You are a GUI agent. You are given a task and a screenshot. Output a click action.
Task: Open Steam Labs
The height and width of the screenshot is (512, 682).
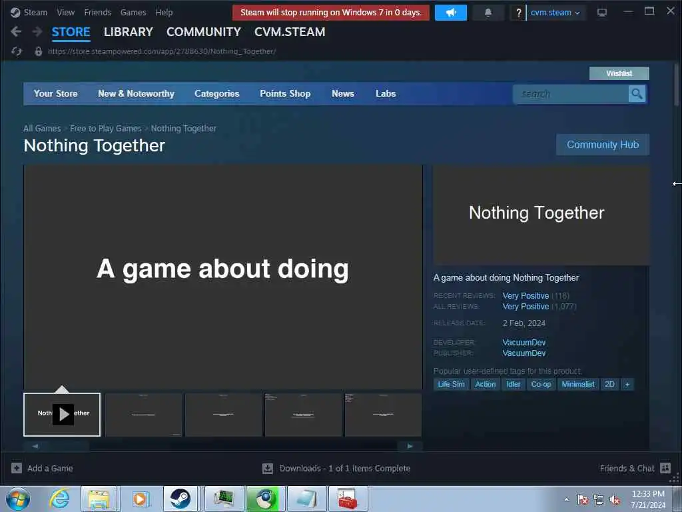point(386,93)
